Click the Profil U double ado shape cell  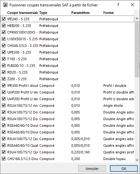[118, 99]
